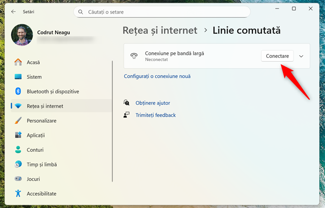
Task: Click the Acasă home icon in sidebar
Action: 18,62
